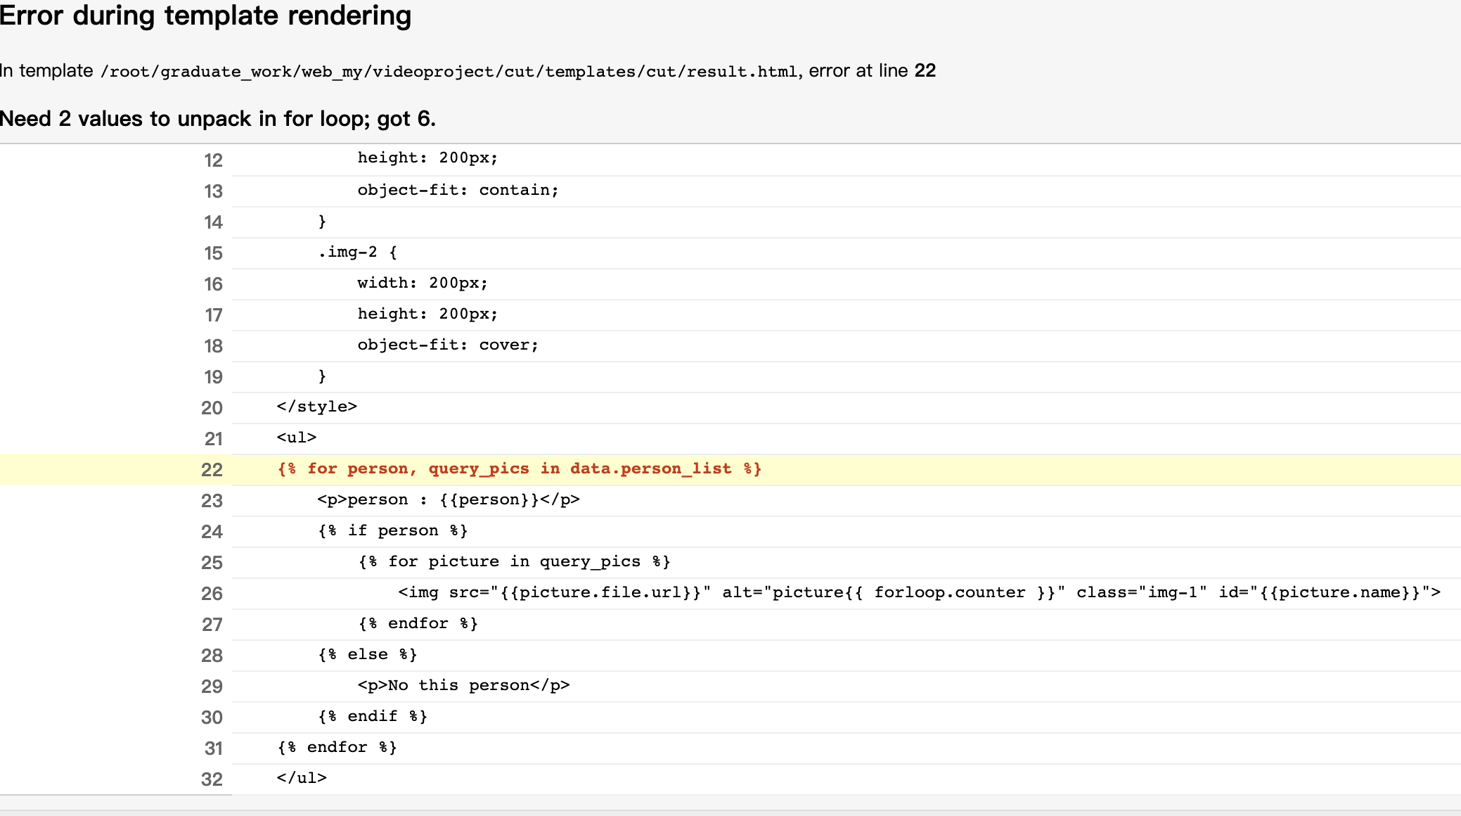This screenshot has width=1461, height=816.
Task: Click the '.img-2 {' selector line
Action: tap(357, 252)
